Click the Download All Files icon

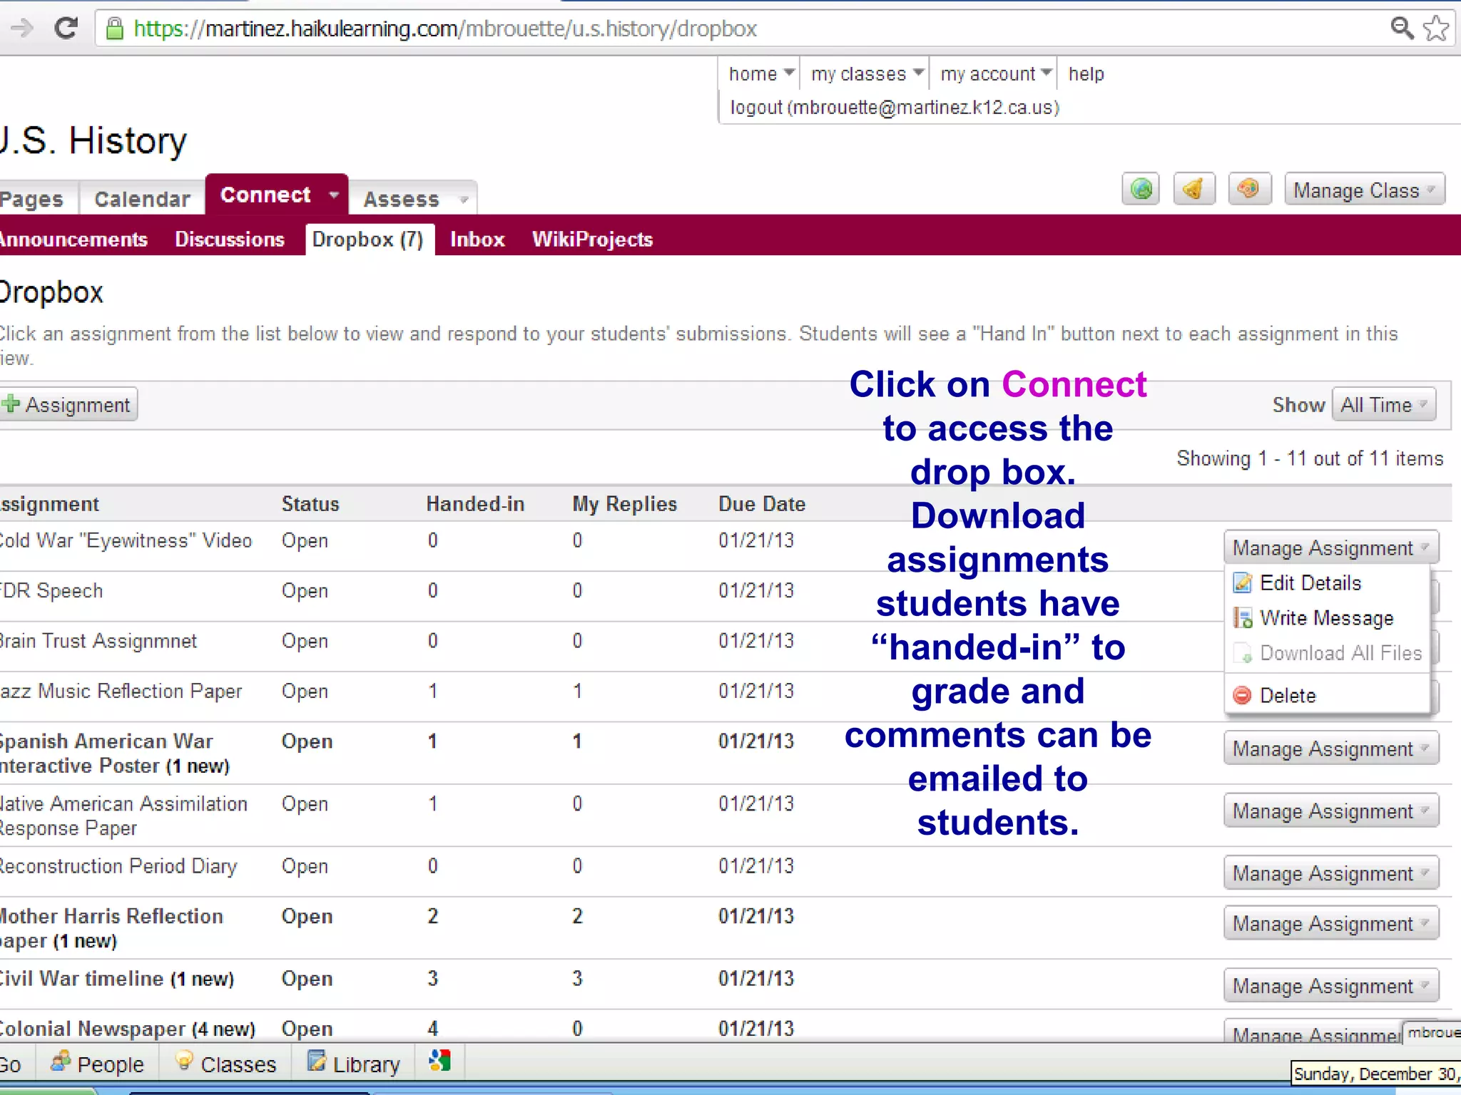1242,653
